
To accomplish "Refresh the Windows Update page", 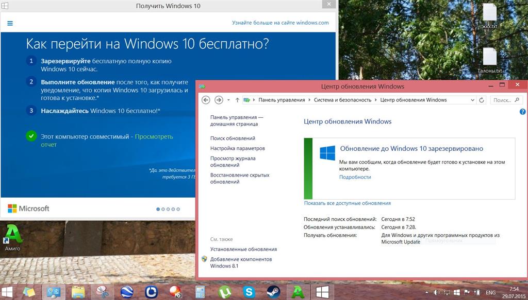I will coord(482,100).
